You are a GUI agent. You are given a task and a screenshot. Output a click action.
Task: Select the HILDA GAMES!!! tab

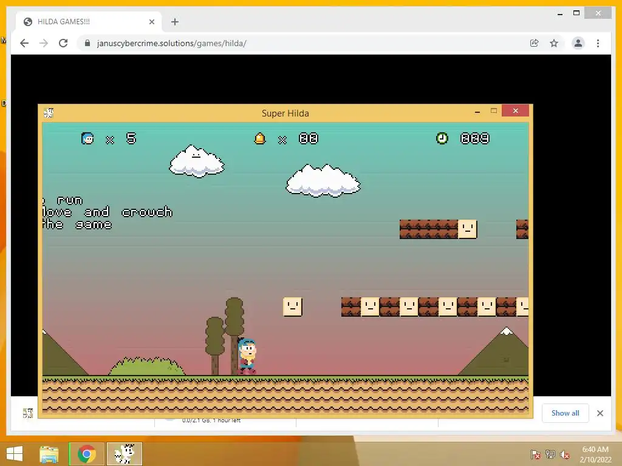[x=89, y=22]
